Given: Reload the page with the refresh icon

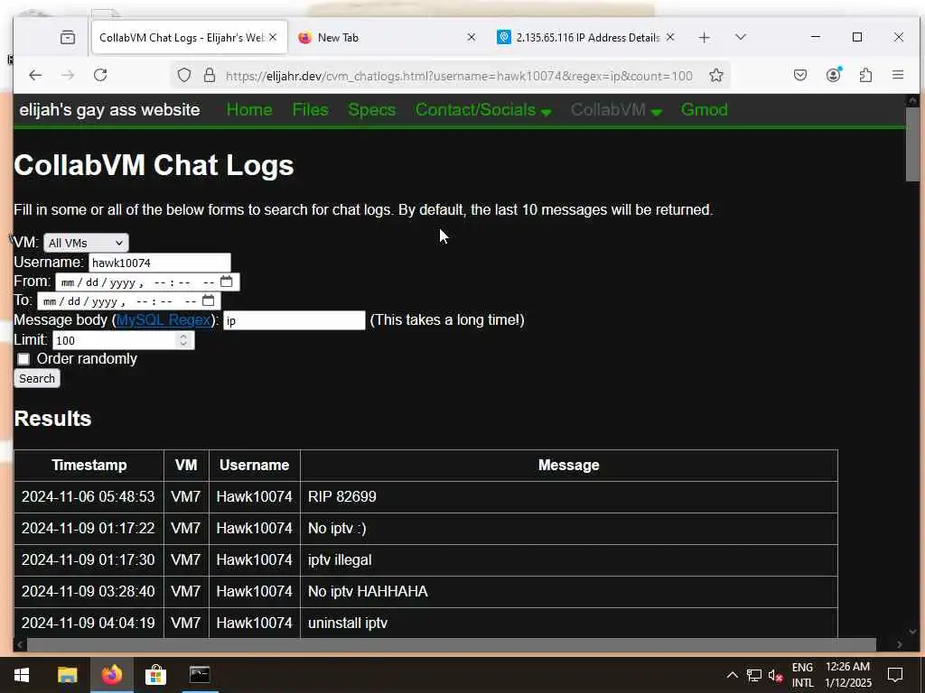Looking at the screenshot, I should click(x=100, y=75).
